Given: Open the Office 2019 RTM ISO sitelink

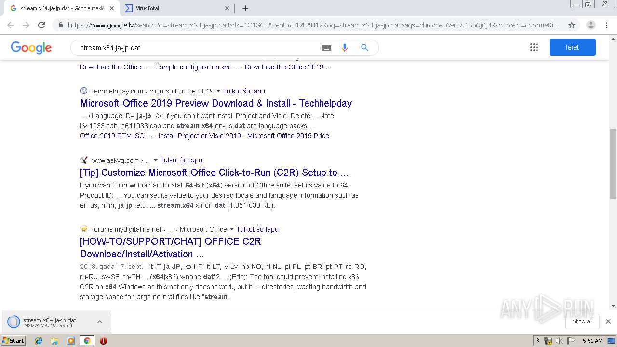Looking at the screenshot, I should [x=116, y=136].
